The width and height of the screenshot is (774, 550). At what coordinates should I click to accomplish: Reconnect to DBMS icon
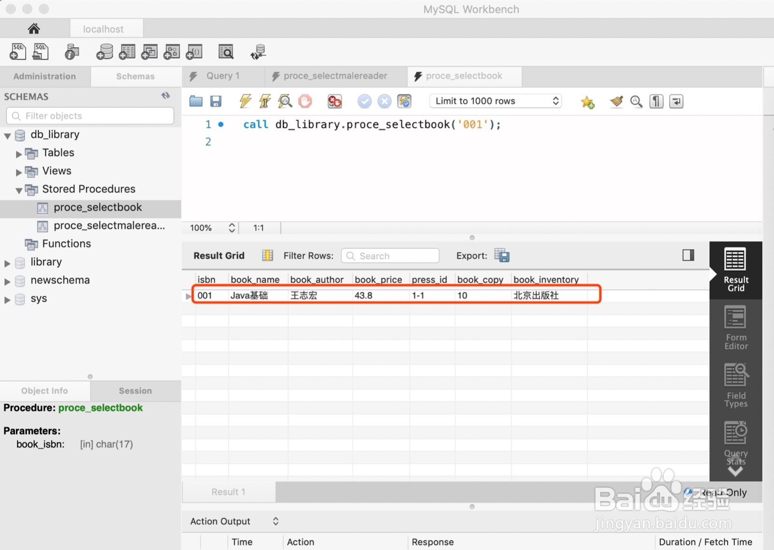point(258,51)
